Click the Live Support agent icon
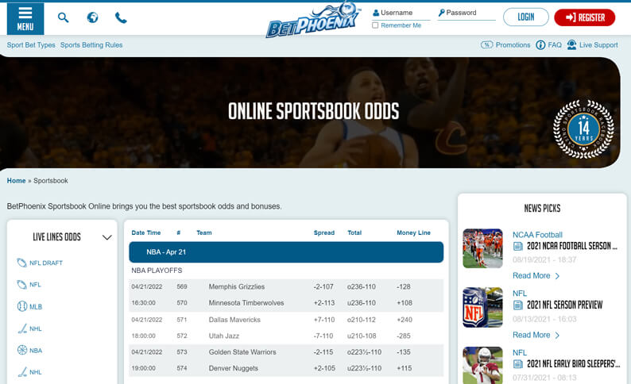Image resolution: width=631 pixels, height=384 pixels. point(571,45)
